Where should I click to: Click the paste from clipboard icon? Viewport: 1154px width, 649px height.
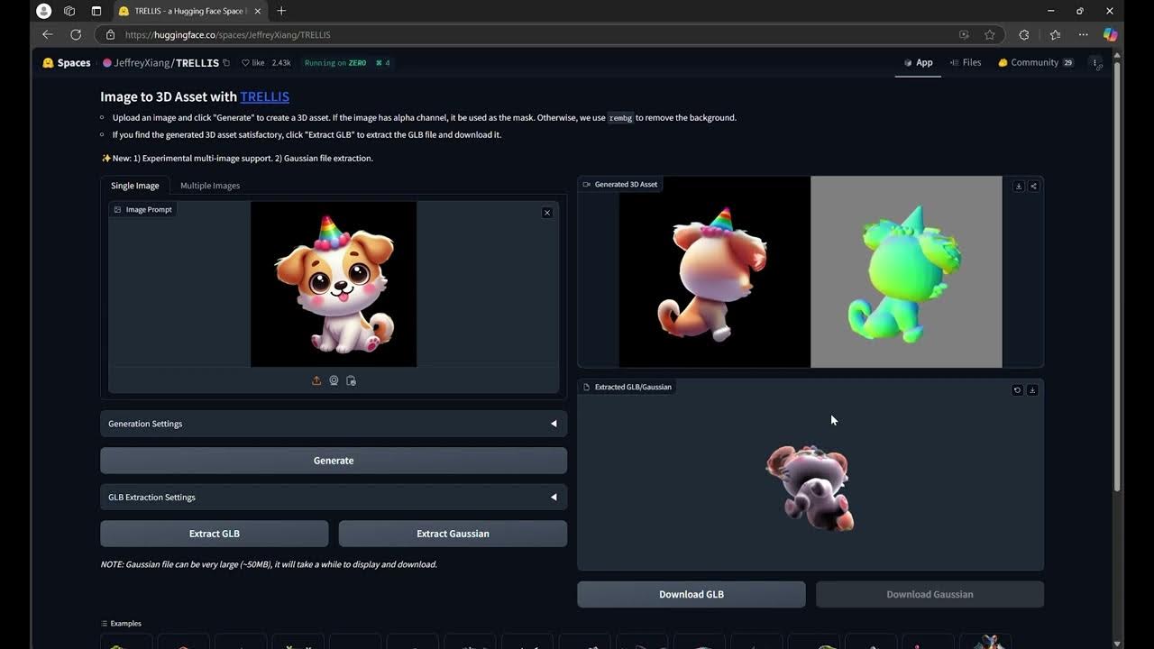click(x=351, y=380)
